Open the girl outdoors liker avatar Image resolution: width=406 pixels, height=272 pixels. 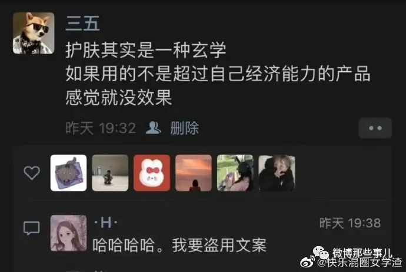235,173
